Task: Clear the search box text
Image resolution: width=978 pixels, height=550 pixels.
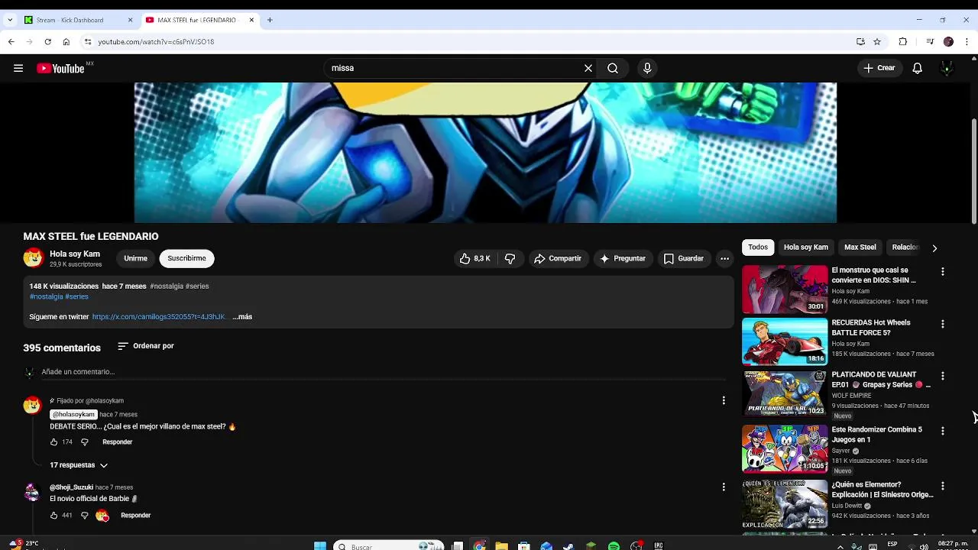Action: point(588,68)
